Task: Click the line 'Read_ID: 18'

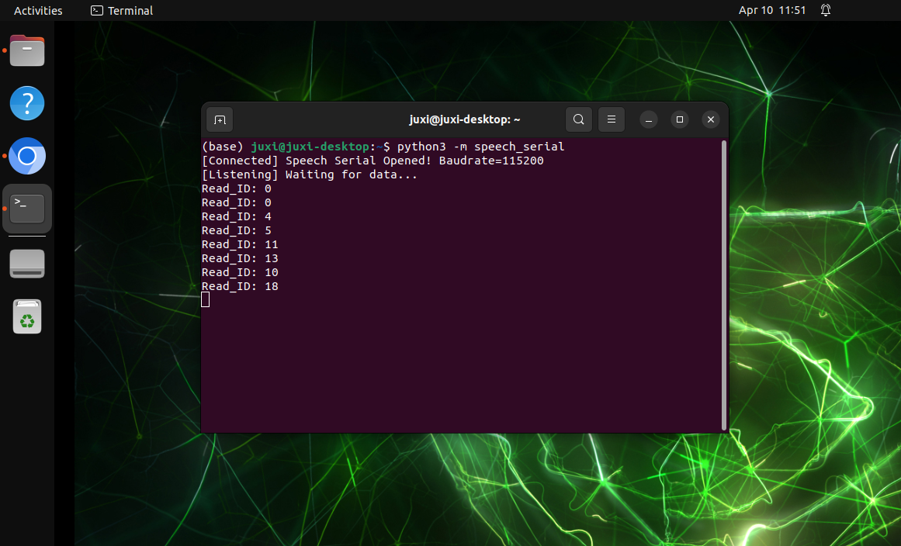Action: point(240,286)
